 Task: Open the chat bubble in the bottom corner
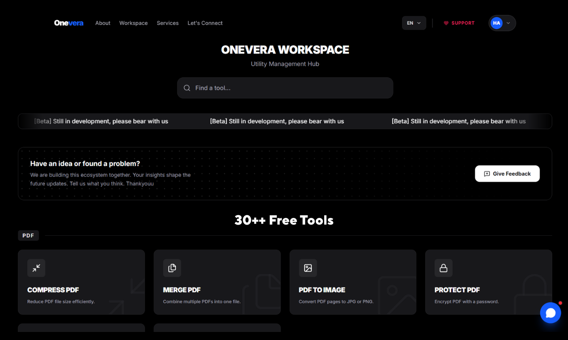(x=551, y=313)
